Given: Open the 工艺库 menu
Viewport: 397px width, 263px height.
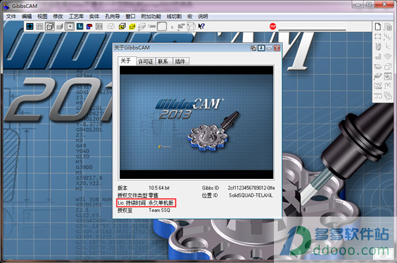Looking at the screenshot, I should [x=76, y=17].
